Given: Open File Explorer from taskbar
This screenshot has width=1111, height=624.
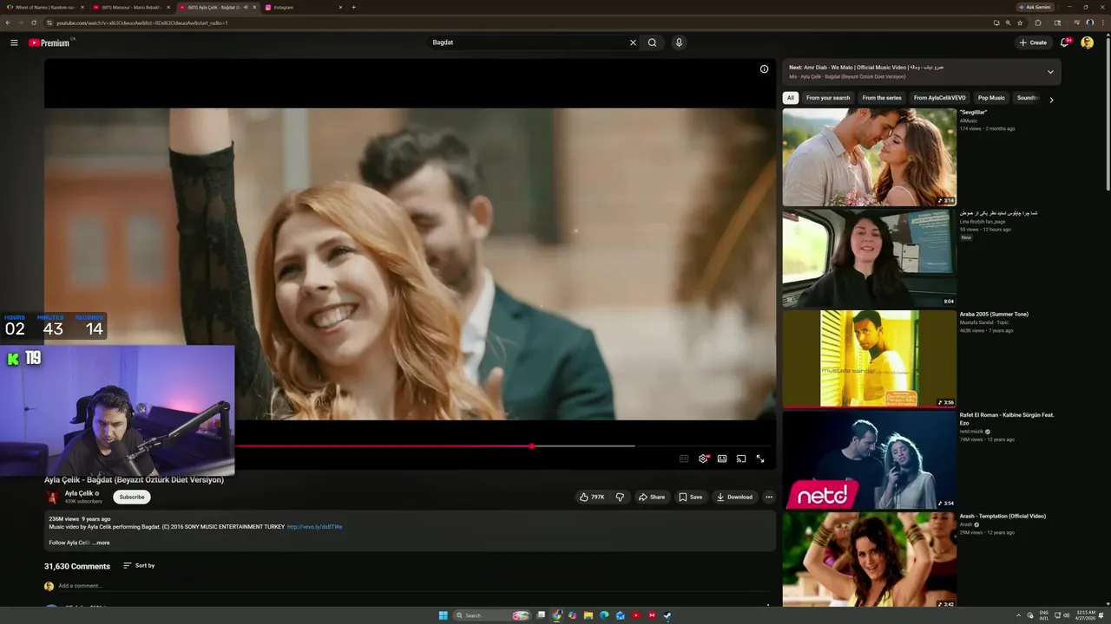Looking at the screenshot, I should click(588, 615).
